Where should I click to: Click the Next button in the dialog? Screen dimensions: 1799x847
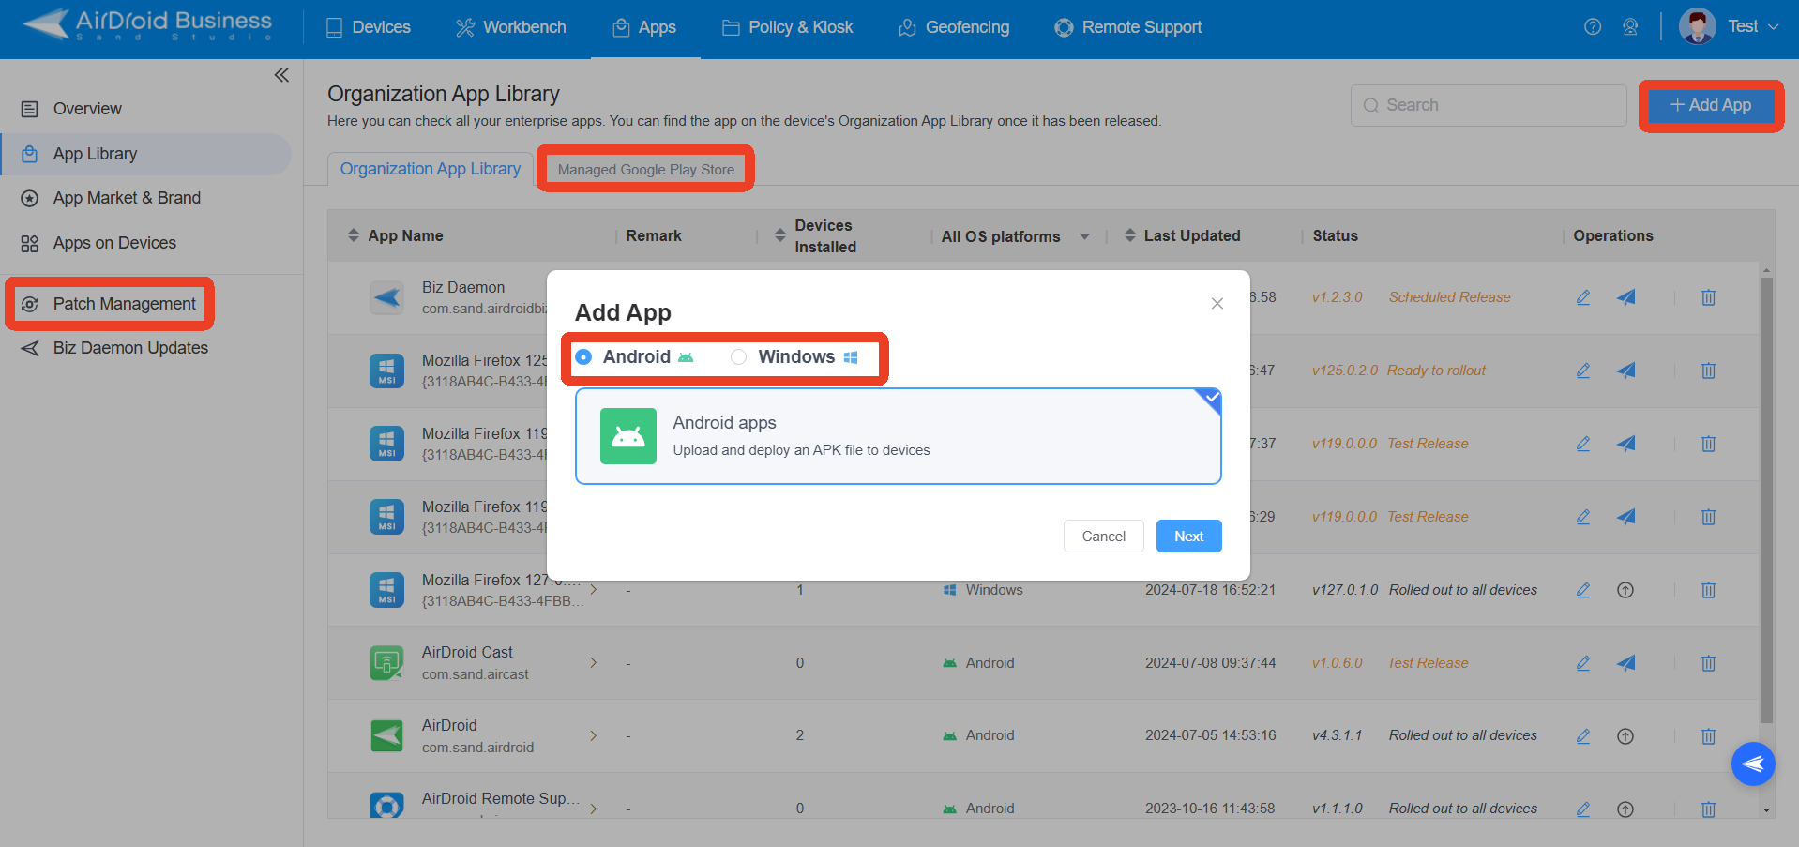coord(1187,536)
